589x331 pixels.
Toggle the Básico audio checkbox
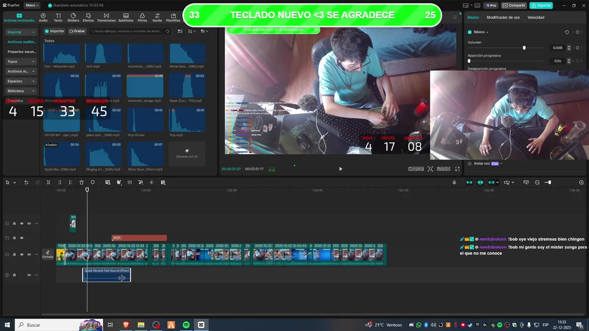point(470,32)
